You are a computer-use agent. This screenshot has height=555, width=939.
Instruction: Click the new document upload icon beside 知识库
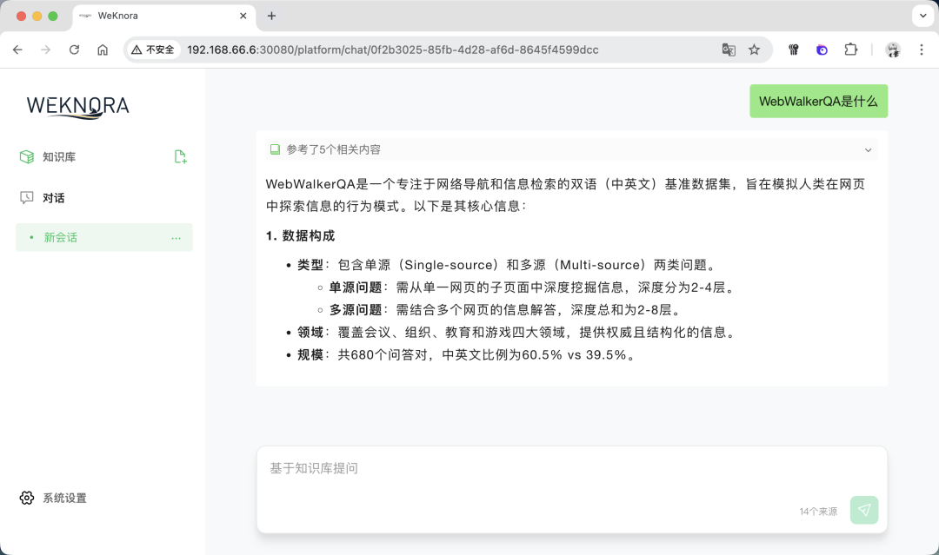coord(180,157)
